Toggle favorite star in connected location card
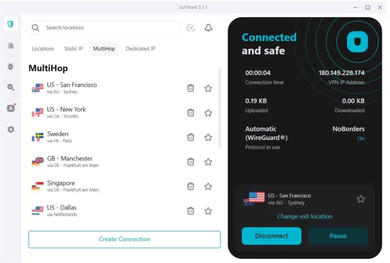Viewport: 390px width, 263px height. coord(361,199)
